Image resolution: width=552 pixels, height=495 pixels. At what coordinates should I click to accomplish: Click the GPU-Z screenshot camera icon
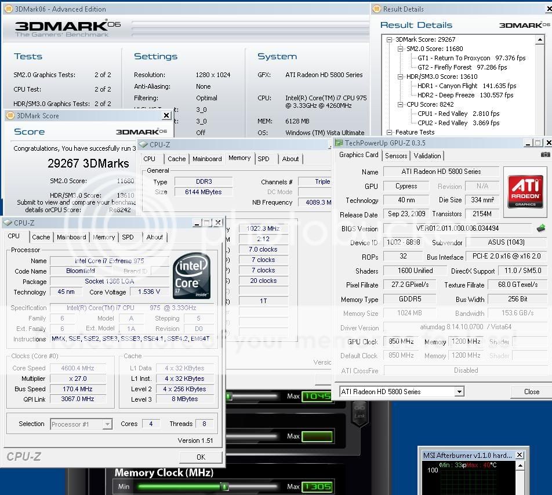point(545,155)
